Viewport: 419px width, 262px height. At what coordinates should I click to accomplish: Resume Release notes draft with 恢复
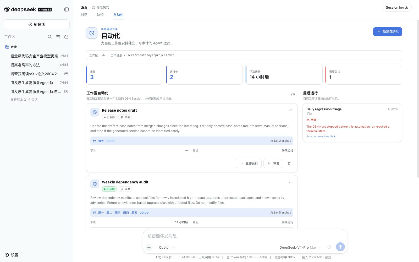point(273,163)
